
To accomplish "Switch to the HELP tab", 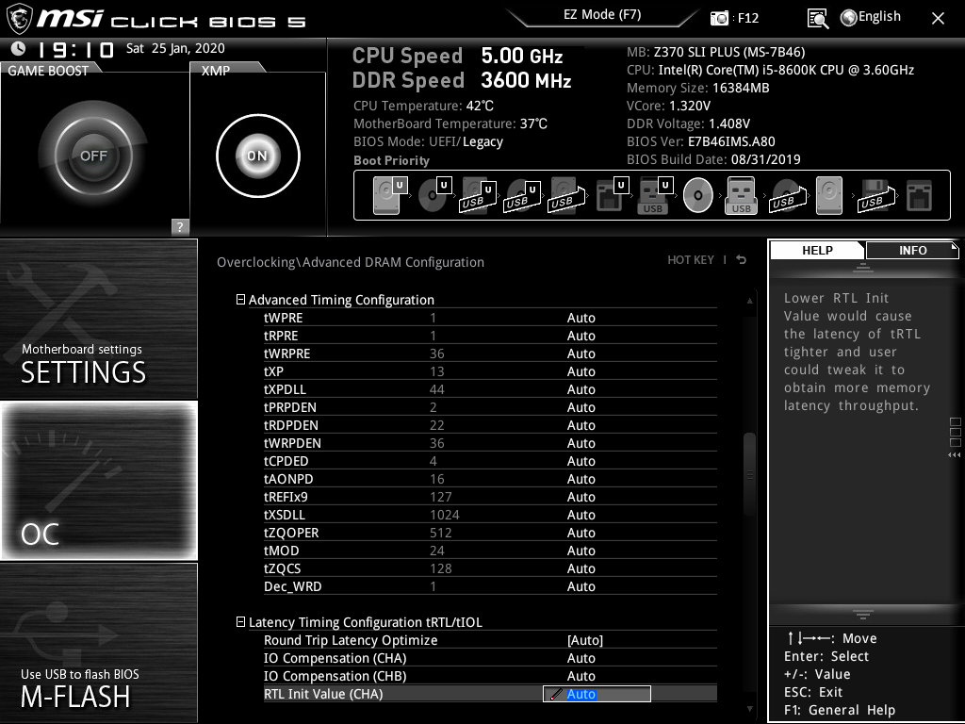I will pos(817,250).
